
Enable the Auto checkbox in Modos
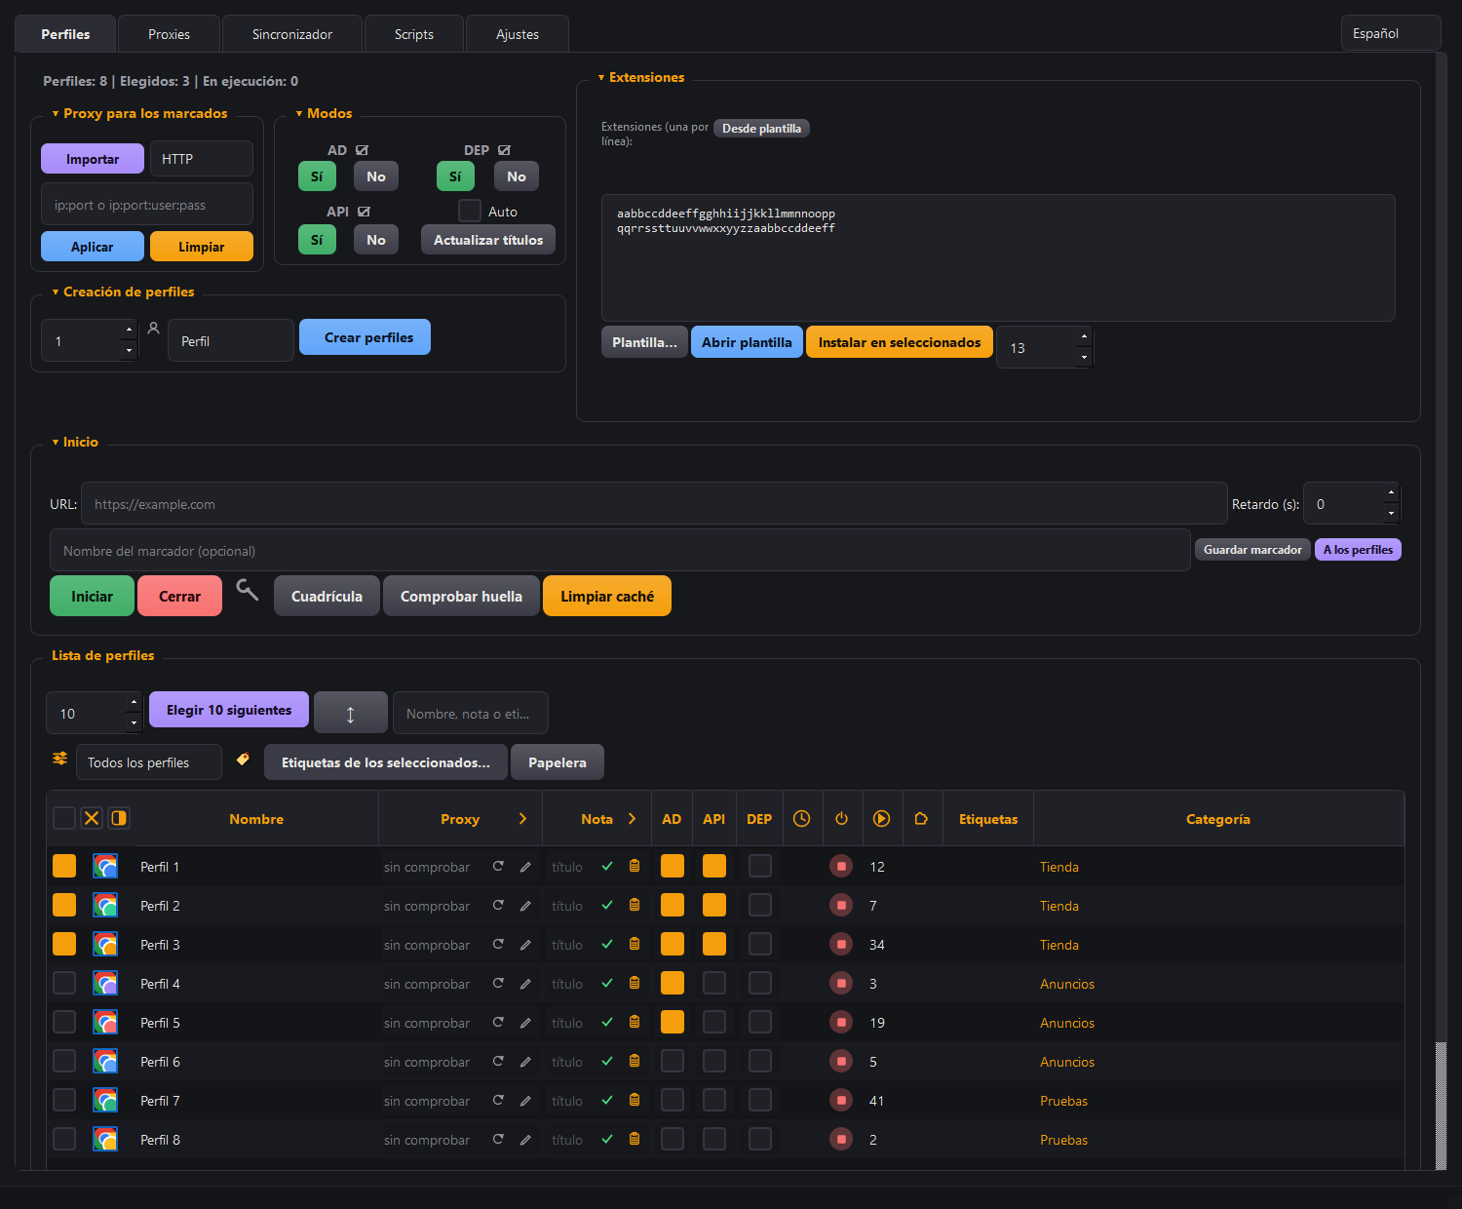point(470,211)
